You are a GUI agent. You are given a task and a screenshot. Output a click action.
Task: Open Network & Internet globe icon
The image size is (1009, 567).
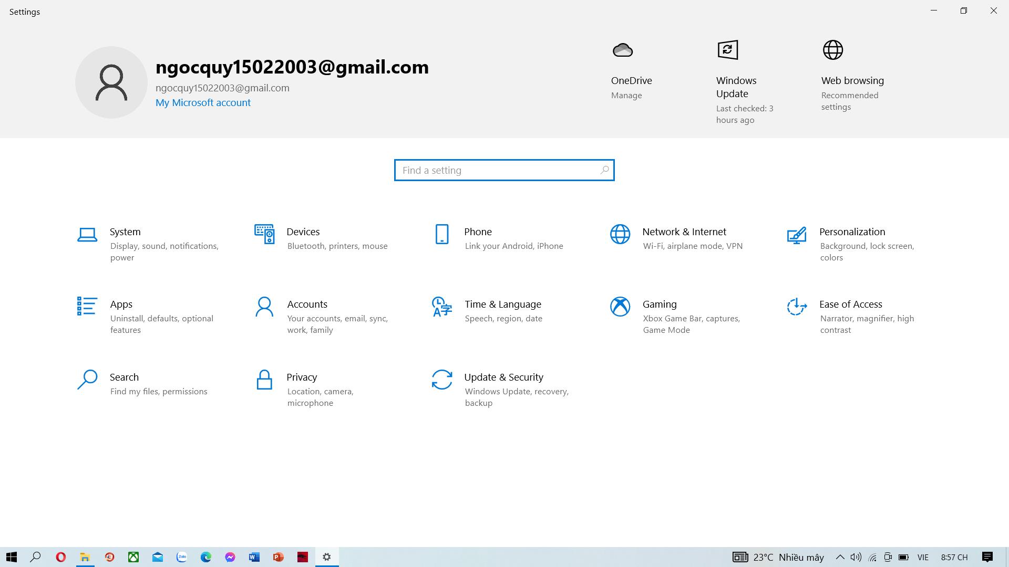pyautogui.click(x=620, y=234)
